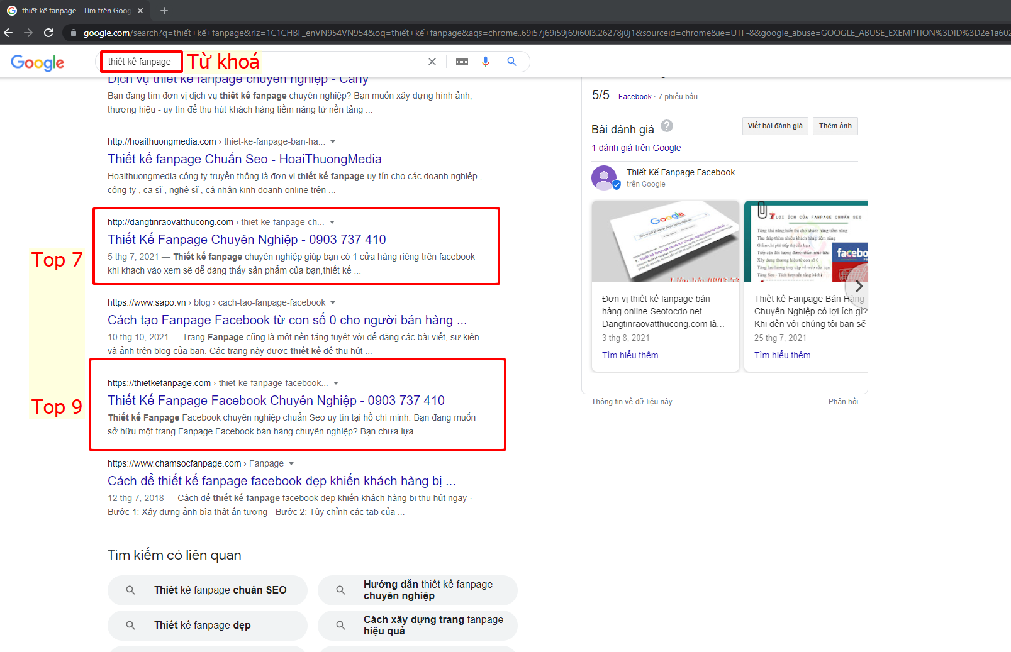Open the fanpage chuẩn SEO benefits thumbnail
The height and width of the screenshot is (652, 1011).
point(807,241)
